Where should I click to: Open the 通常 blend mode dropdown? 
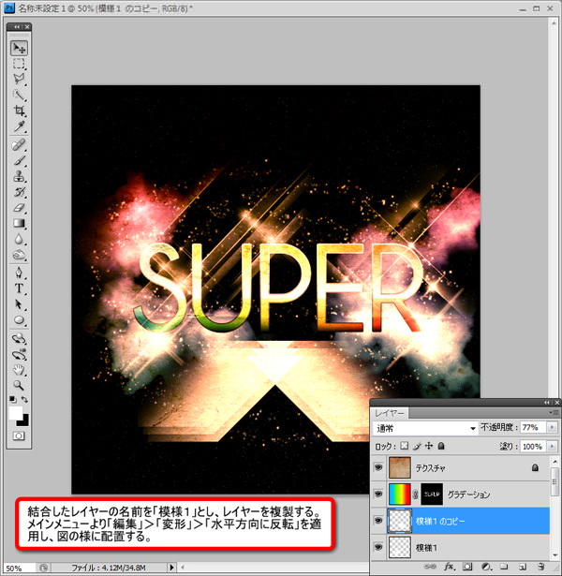point(424,428)
